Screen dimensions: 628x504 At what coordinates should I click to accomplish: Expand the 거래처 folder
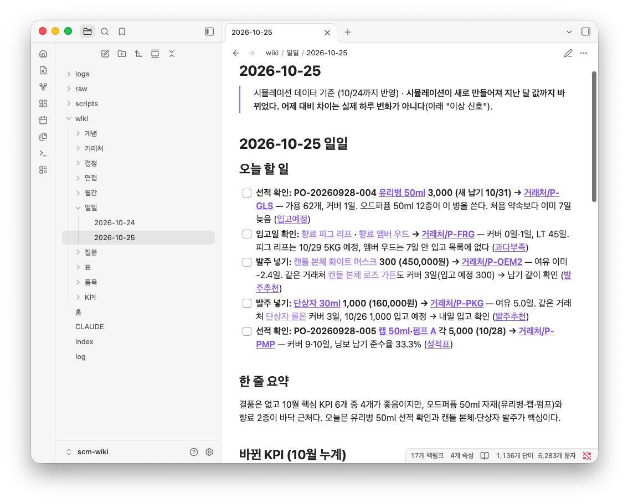(x=138, y=148)
